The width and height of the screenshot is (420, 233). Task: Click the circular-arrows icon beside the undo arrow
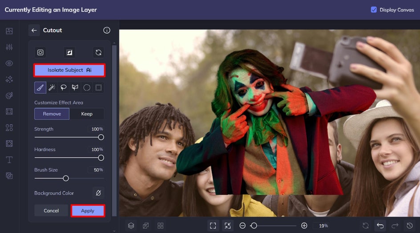365,226
